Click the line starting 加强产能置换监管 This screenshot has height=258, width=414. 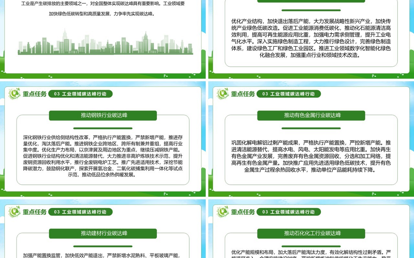(102, 255)
